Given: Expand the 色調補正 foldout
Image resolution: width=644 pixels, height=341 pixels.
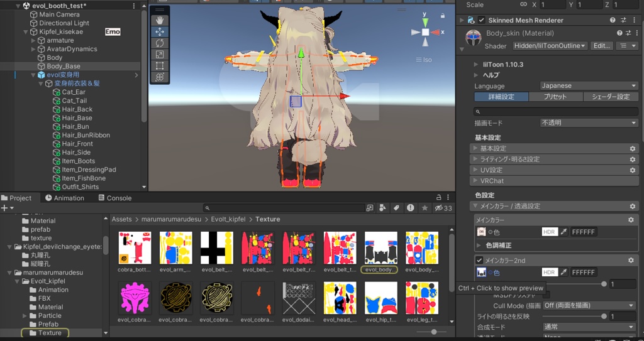Looking at the screenshot, I should coord(479,246).
